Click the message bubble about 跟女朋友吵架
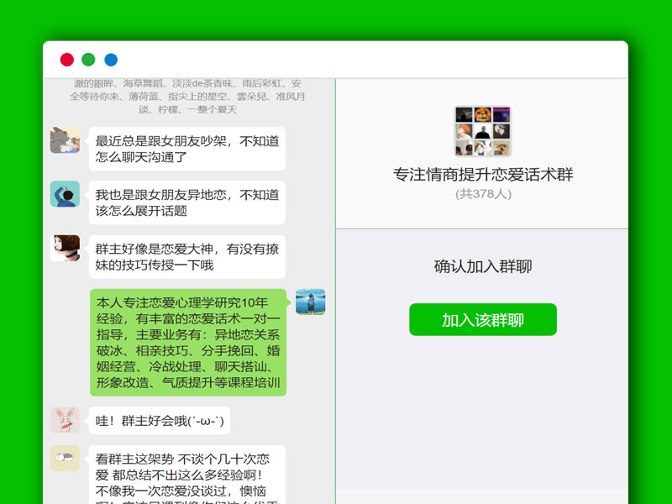 185,148
